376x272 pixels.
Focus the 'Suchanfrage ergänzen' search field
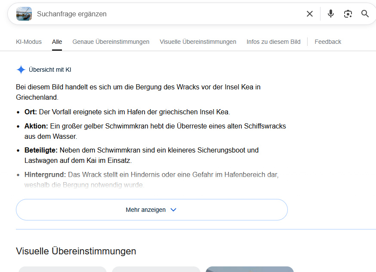coord(163,14)
